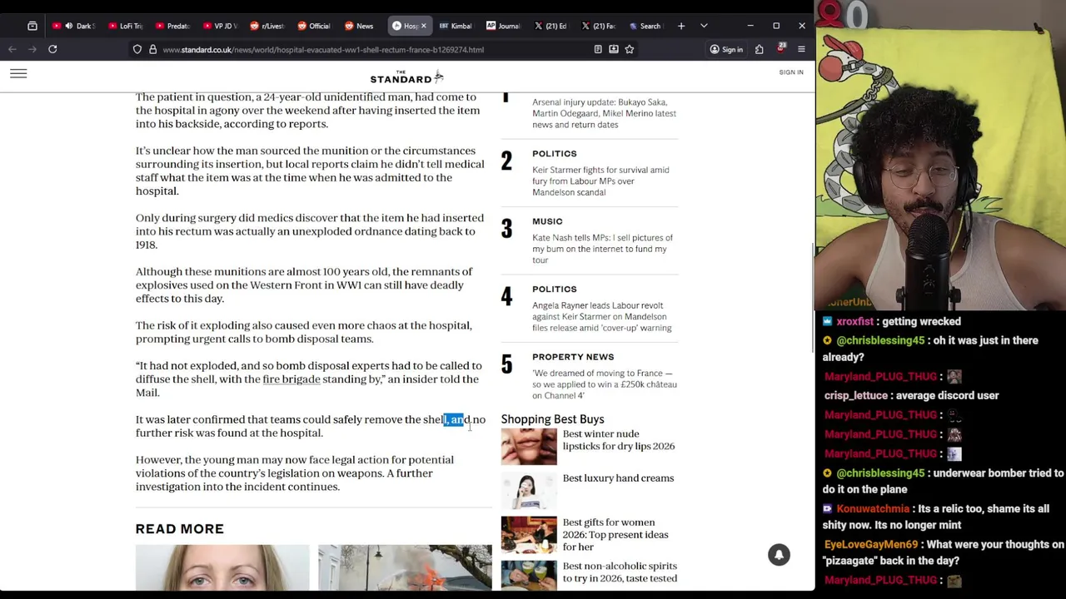Click the non-alcoholic spirits thumbnail
The height and width of the screenshot is (599, 1066).
(x=529, y=576)
